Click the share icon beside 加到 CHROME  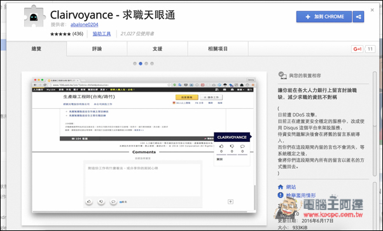point(358,17)
